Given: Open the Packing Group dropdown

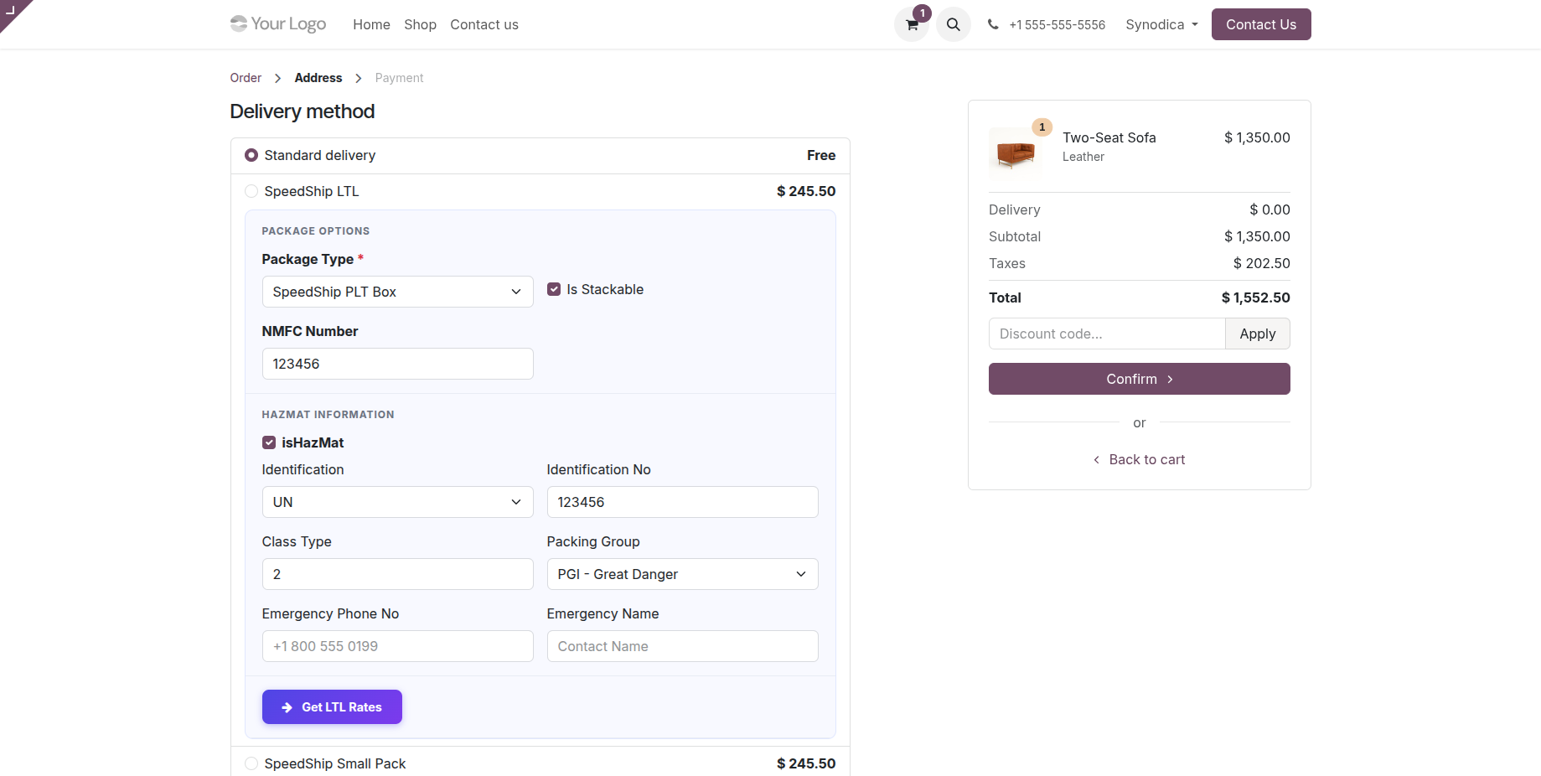Looking at the screenshot, I should click(683, 574).
